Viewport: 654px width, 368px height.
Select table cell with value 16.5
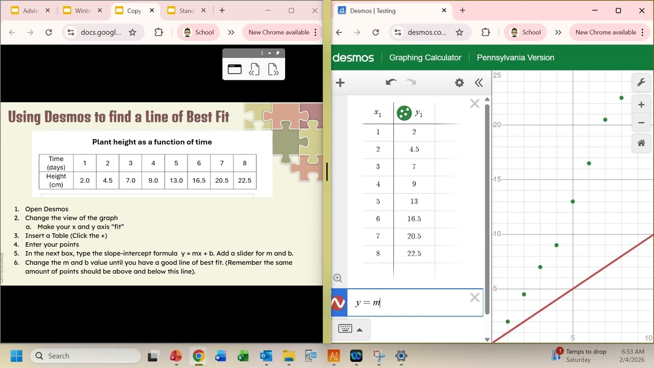point(414,219)
